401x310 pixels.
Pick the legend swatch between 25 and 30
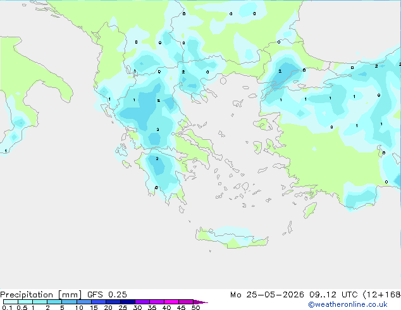click(x=127, y=302)
